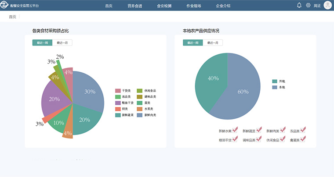The image size is (334, 177).
Task: Click the username 周正
Action: (317, 6)
